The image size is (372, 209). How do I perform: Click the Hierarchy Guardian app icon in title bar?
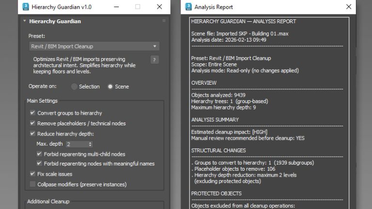[25, 7]
